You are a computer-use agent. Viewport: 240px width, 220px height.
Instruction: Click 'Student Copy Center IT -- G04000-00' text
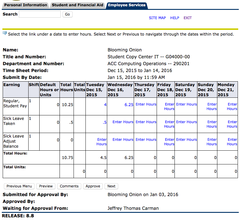tap(149, 57)
